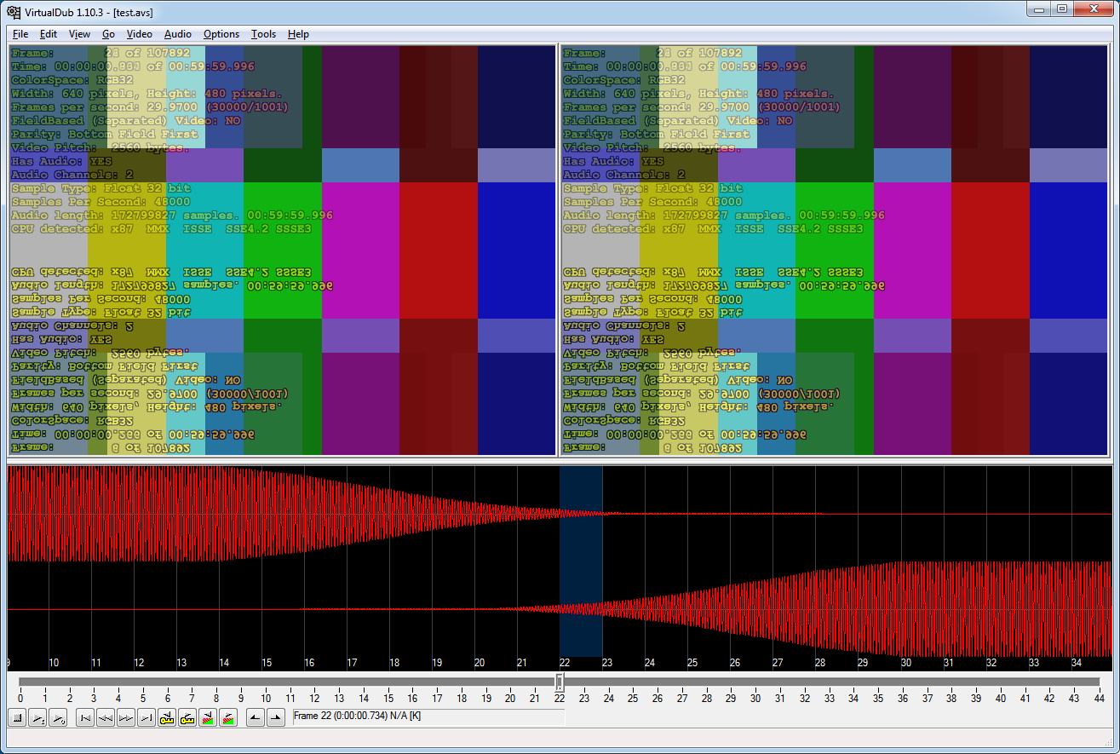Image resolution: width=1120 pixels, height=754 pixels.
Task: Click the scan backward scene icon
Action: [208, 717]
